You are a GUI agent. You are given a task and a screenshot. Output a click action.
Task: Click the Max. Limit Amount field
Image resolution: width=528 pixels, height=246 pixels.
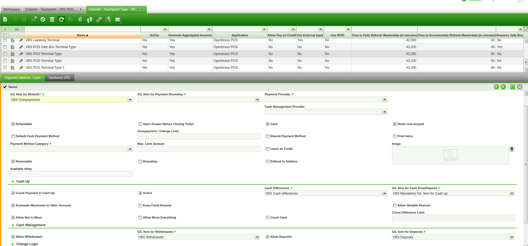pyautogui.click(x=199, y=149)
